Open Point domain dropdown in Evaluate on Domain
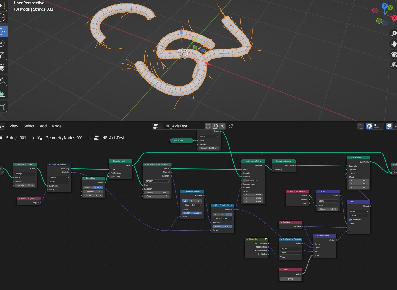 pos(291,253)
